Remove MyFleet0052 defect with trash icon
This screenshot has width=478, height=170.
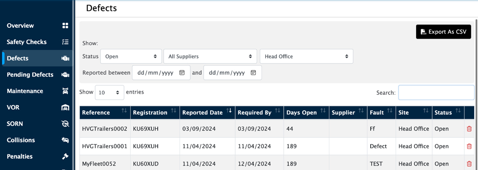click(469, 164)
